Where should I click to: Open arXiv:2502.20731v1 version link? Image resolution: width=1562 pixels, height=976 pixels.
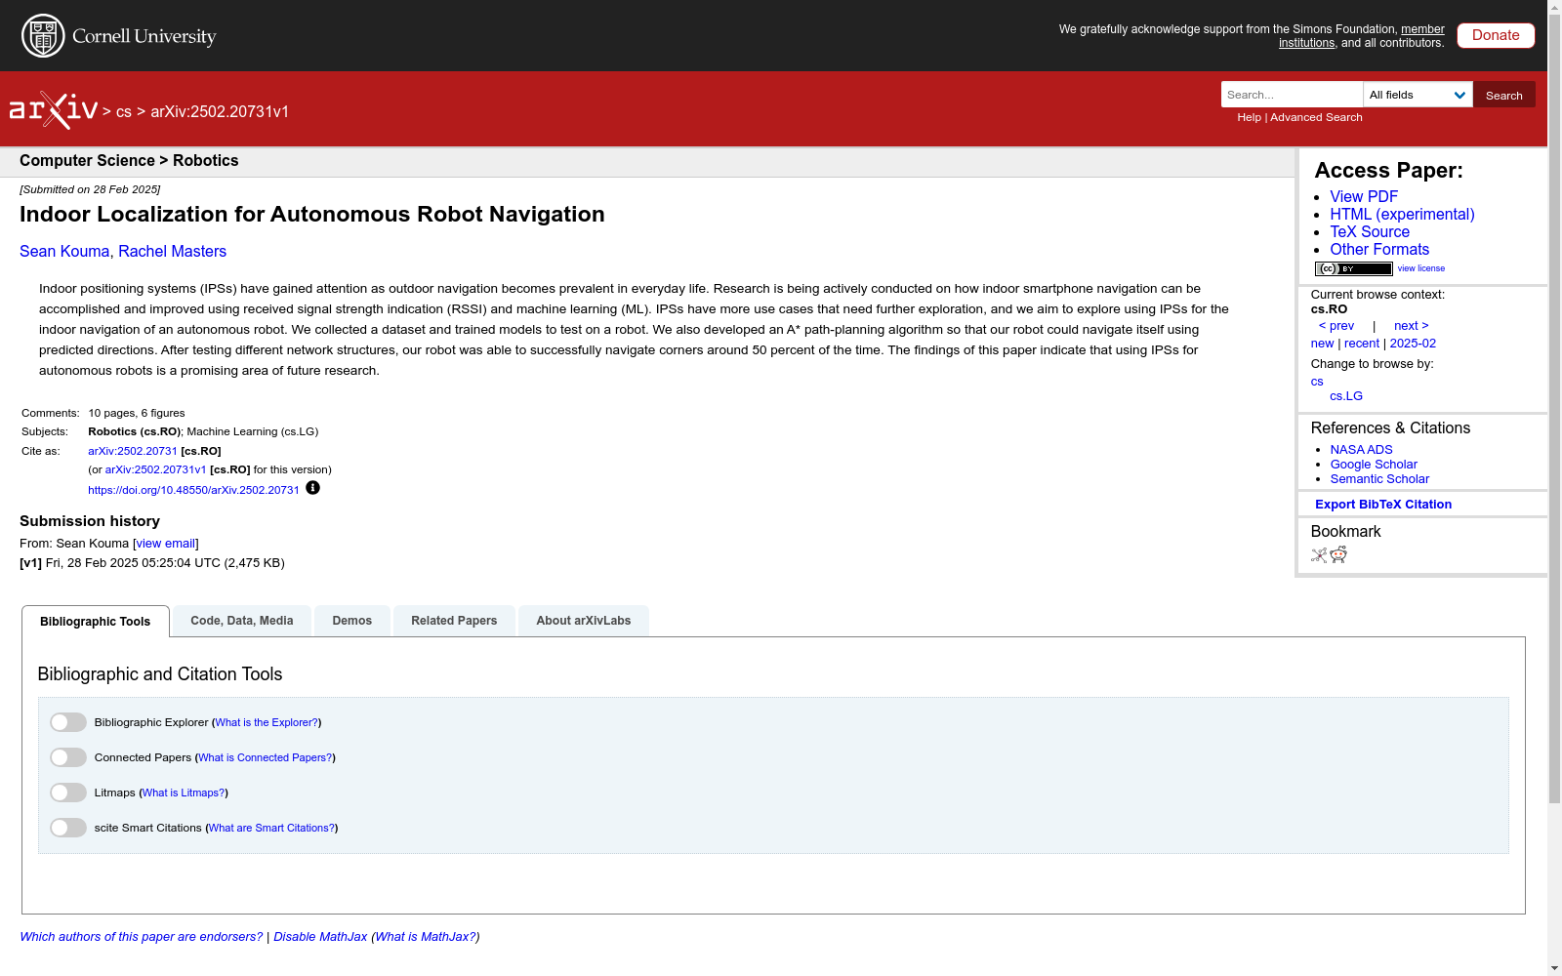click(156, 469)
